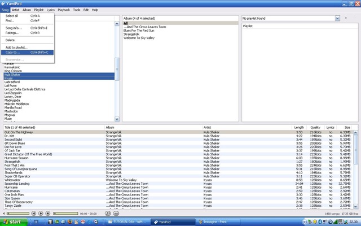Click the add playlist star icon
Image resolution: width=361 pixels, height=226 pixels.
coord(346,18)
